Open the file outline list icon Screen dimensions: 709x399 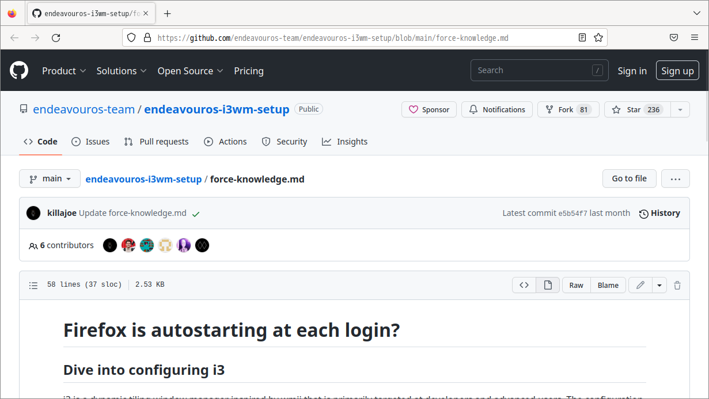coord(33,285)
